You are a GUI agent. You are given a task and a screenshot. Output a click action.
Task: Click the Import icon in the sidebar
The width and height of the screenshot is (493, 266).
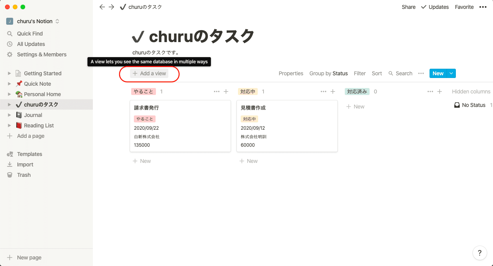[x=10, y=164]
